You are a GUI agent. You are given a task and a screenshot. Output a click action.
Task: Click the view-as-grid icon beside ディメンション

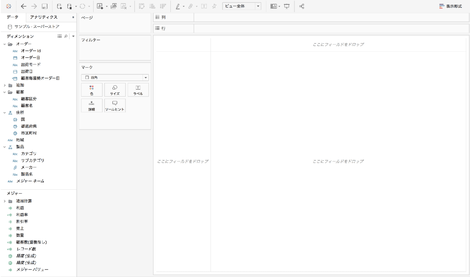[x=60, y=36]
